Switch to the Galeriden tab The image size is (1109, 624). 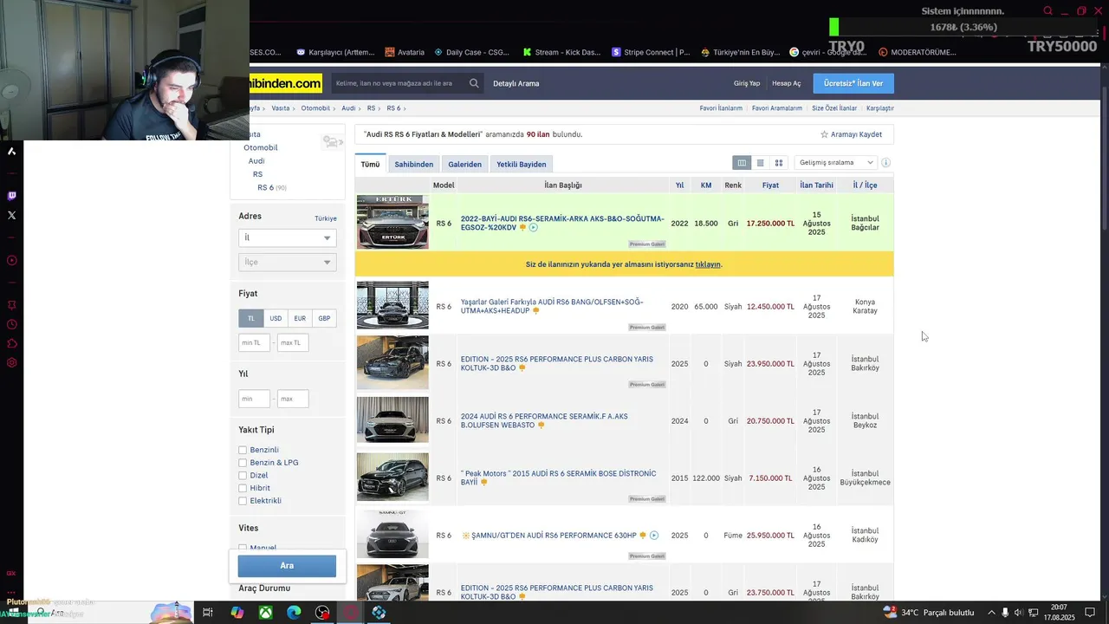pos(464,164)
